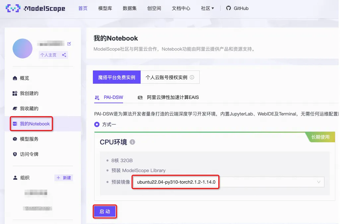Click the ModelScope logo
The width and height of the screenshot is (340, 224).
click(x=35, y=8)
